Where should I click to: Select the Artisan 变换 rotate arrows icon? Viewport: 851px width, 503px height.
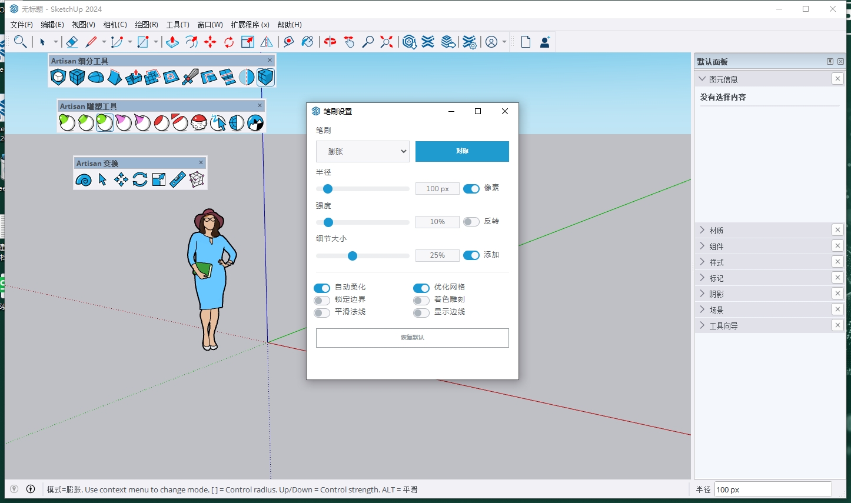click(140, 179)
